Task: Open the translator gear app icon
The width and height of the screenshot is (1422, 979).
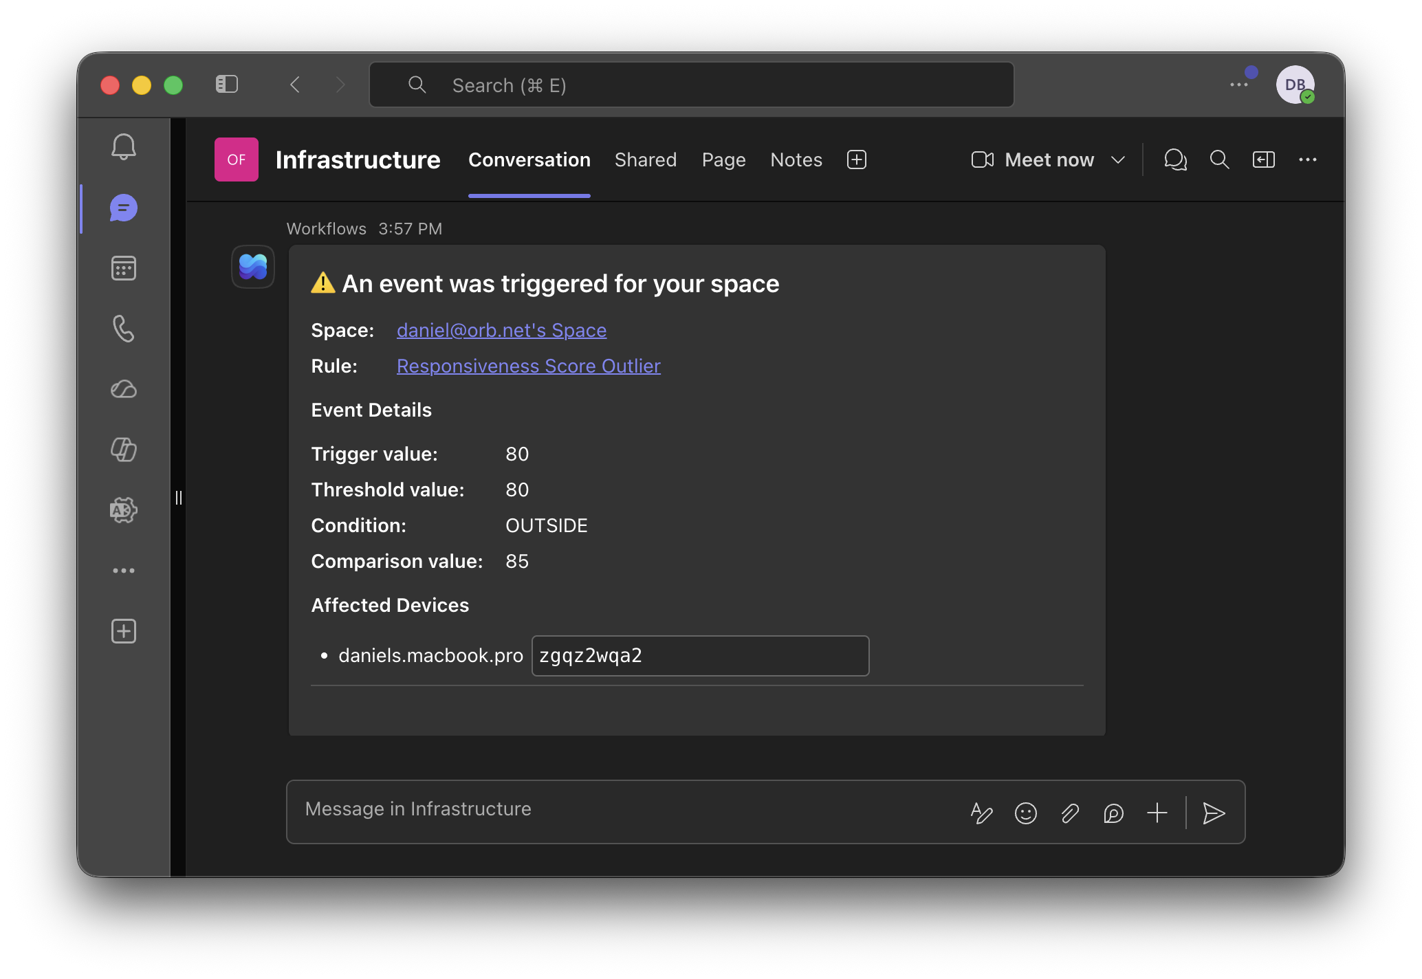Action: (x=124, y=510)
